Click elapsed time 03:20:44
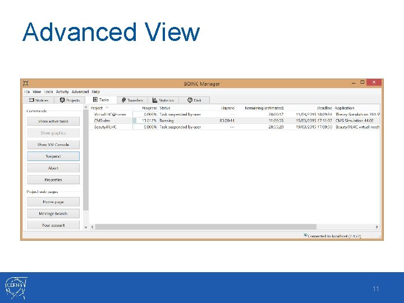Screen dimensions: 404x303 coord(227,121)
